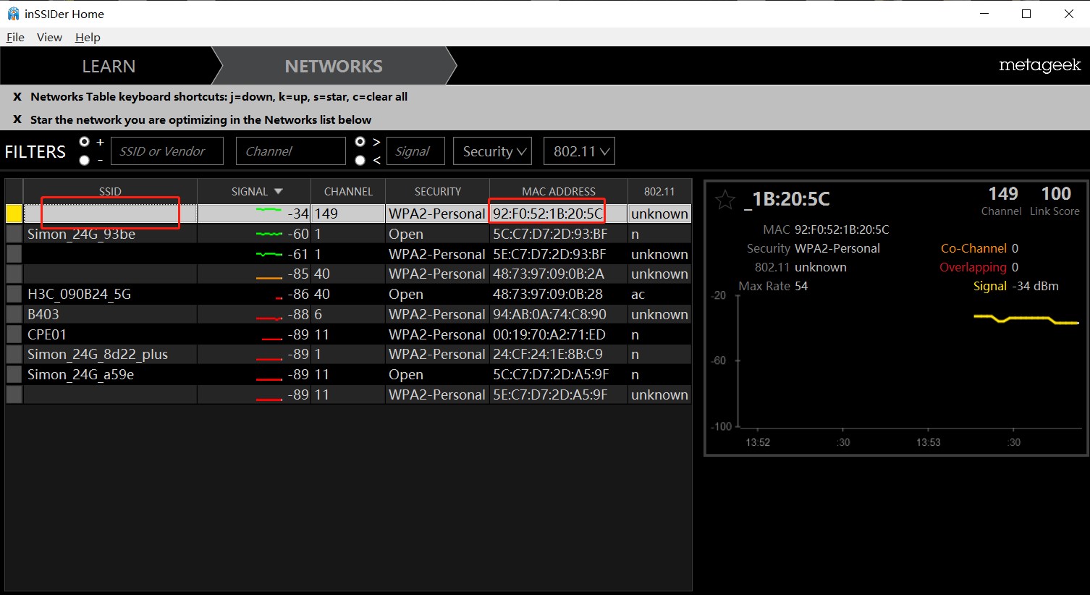Star the H3C_090B24_5G network
The height and width of the screenshot is (595, 1090).
(x=14, y=294)
